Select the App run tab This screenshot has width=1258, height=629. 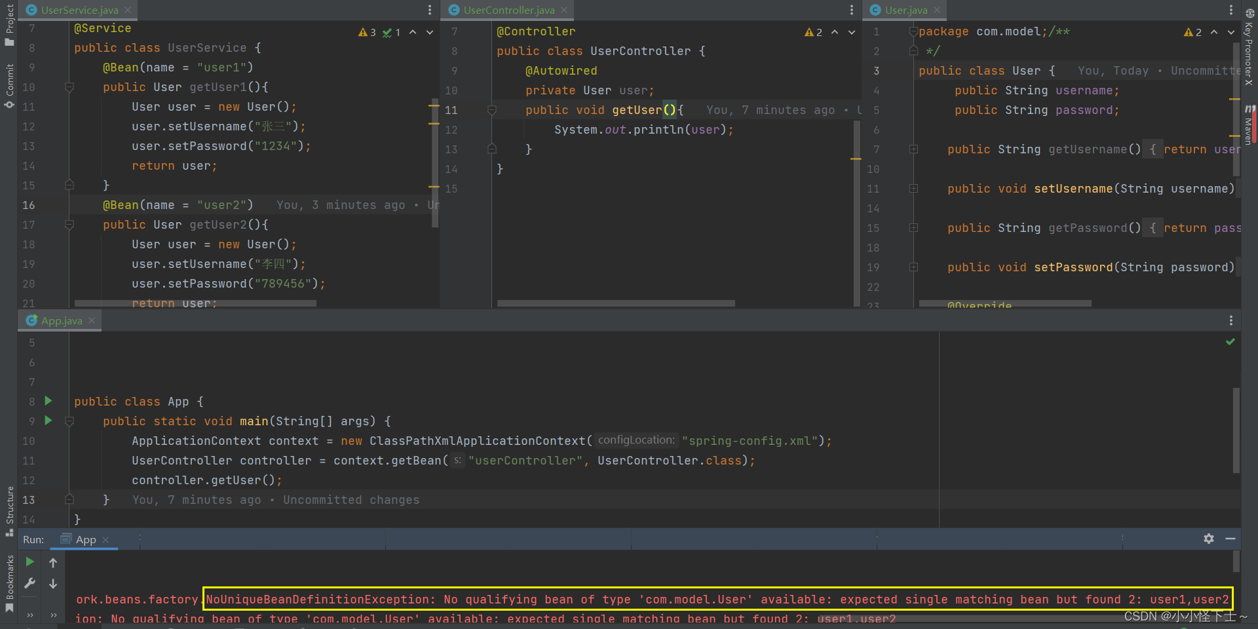[85, 539]
